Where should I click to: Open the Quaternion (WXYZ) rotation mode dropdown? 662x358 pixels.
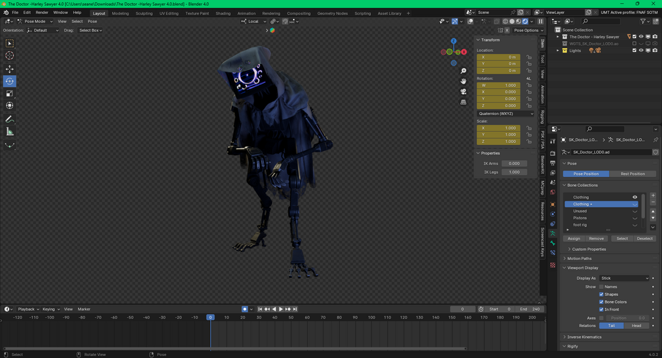505,113
